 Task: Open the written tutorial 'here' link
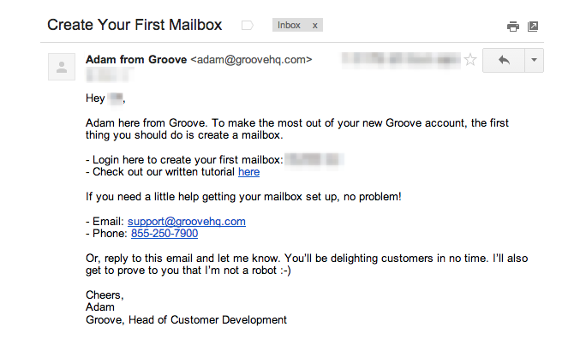tap(248, 172)
